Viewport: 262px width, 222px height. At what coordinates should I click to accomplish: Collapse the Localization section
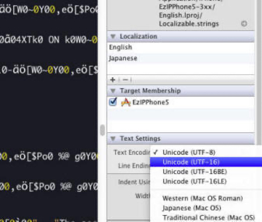tap(113, 36)
